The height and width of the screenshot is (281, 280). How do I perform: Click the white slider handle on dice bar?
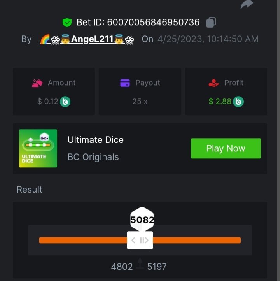coord(140,240)
